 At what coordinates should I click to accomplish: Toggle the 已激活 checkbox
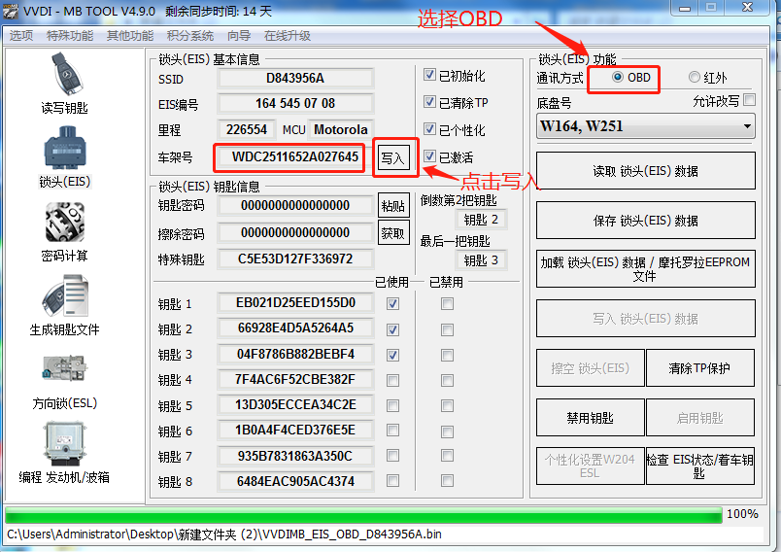(x=430, y=157)
